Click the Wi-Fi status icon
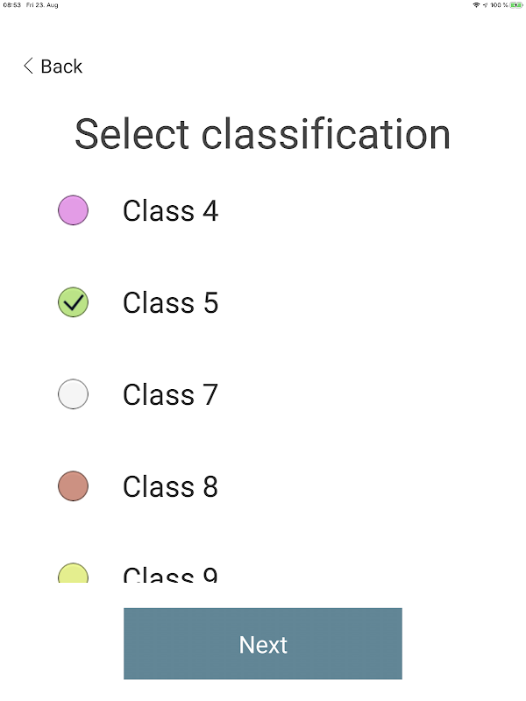This screenshot has width=526, height=701. click(476, 5)
